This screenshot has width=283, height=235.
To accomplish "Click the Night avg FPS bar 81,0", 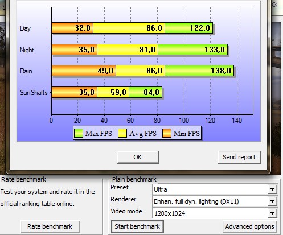I will [128, 50].
